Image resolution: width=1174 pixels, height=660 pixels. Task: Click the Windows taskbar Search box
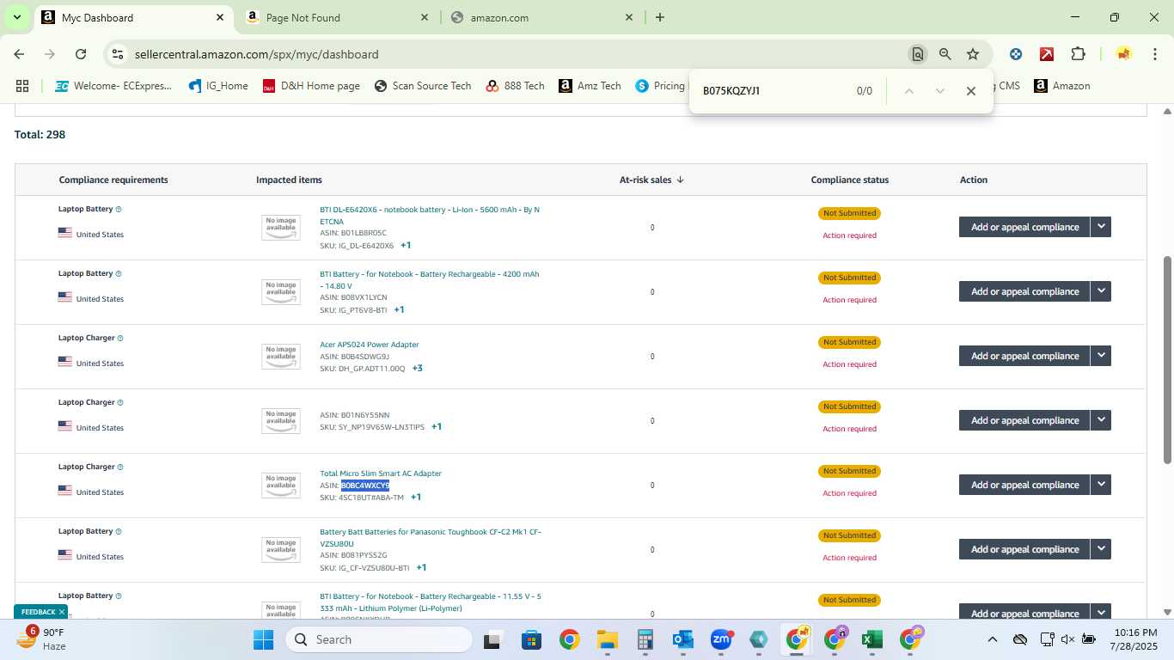[378, 639]
